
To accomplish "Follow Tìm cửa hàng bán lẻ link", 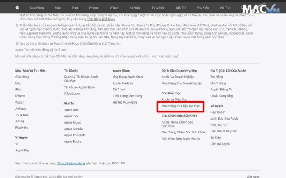I will (x=71, y=163).
